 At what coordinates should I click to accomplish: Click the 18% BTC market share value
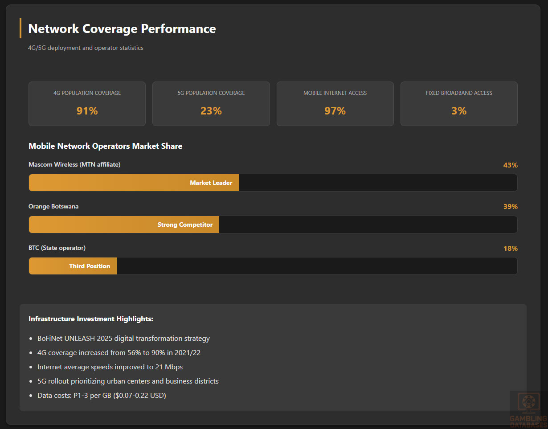(510, 249)
